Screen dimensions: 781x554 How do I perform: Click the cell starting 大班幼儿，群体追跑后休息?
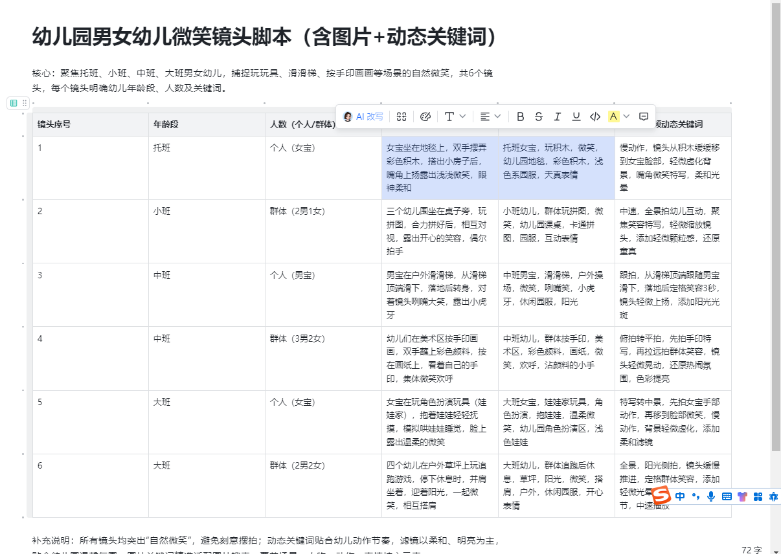pyautogui.click(x=557, y=485)
